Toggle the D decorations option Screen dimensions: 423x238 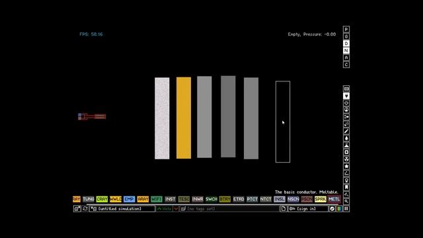click(346, 44)
